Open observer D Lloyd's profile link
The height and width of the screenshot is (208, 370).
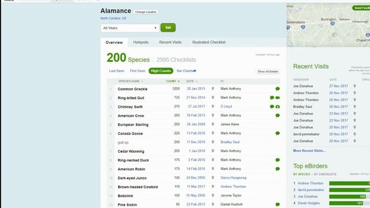point(226,106)
